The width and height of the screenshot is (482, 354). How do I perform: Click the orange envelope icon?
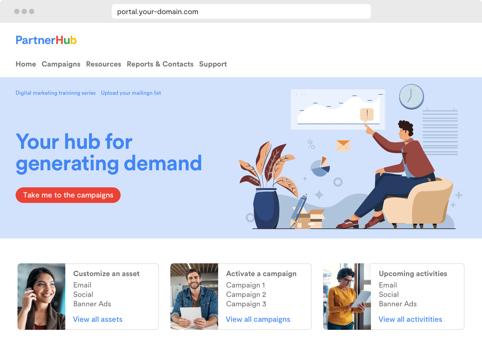[343, 145]
